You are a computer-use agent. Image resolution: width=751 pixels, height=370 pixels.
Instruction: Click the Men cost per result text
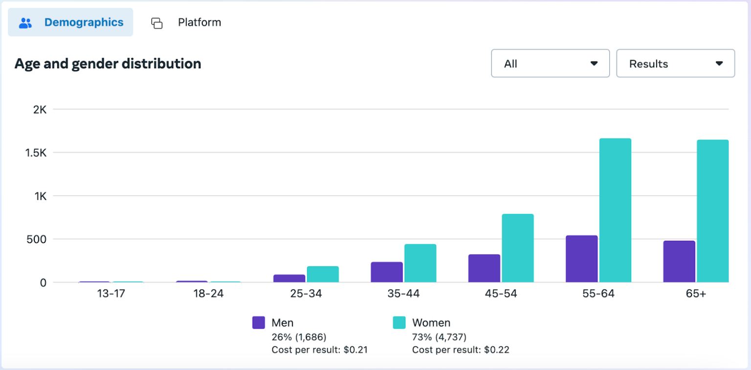click(319, 349)
